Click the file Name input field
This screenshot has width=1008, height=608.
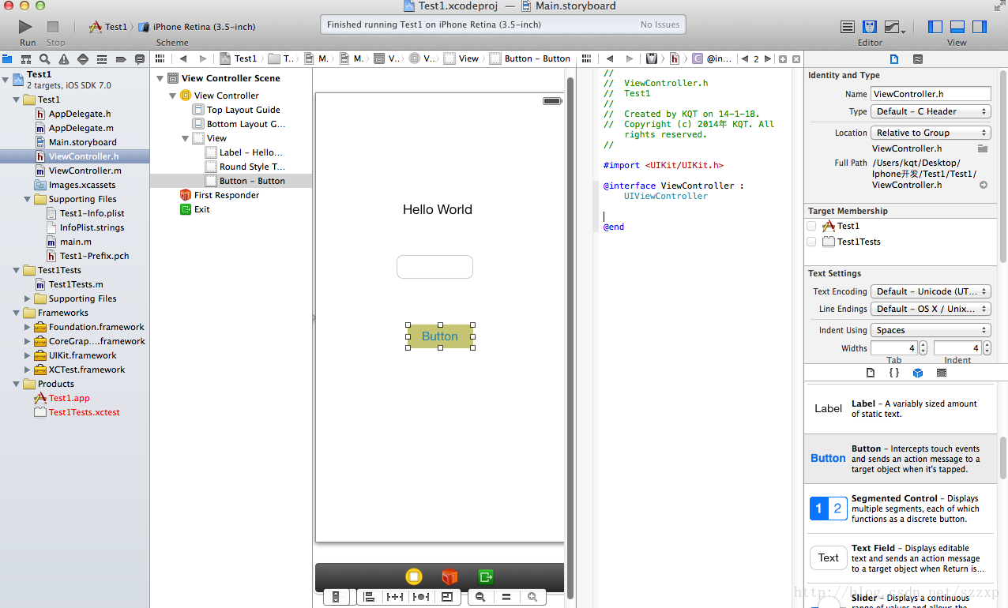click(x=931, y=94)
